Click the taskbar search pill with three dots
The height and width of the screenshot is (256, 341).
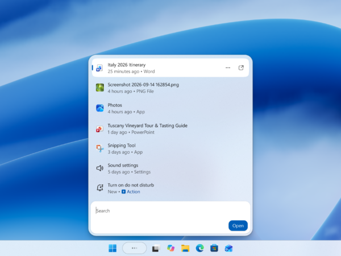[x=134, y=248]
